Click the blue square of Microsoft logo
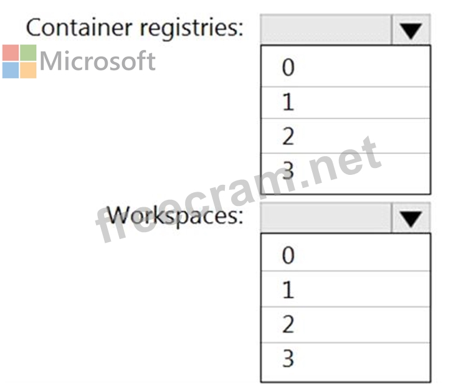Screen dimensions: 476x384 (11, 70)
